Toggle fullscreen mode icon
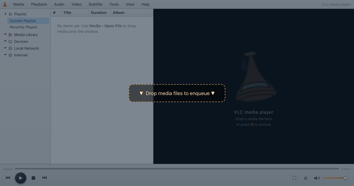The image size is (354, 186). coord(294,178)
